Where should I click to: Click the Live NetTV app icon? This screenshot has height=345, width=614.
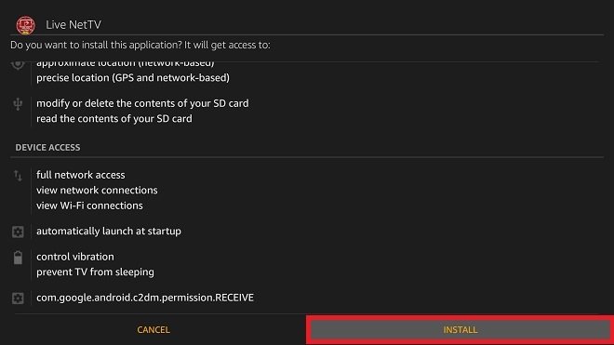click(25, 25)
